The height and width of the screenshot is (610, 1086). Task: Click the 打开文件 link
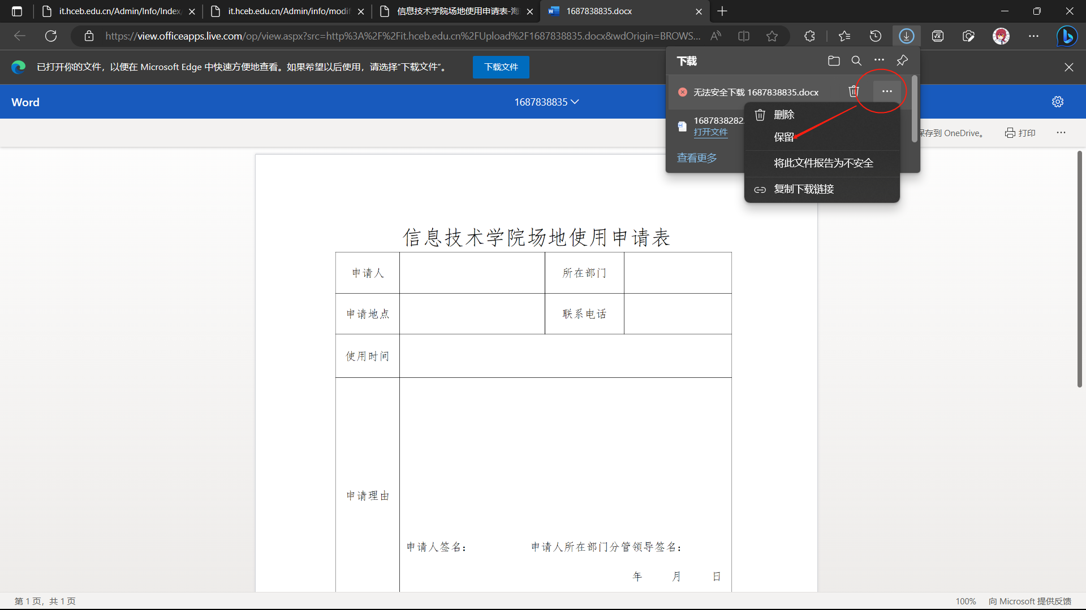pyautogui.click(x=710, y=132)
